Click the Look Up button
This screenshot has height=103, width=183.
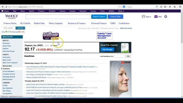pyautogui.click(x=20, y=28)
